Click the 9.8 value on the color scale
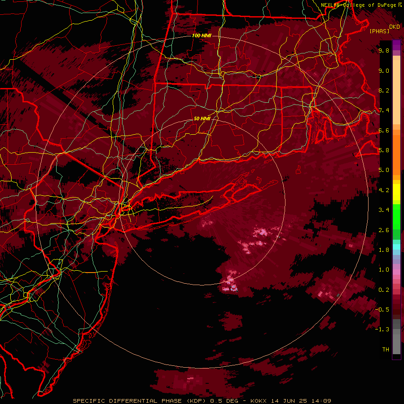The height and width of the screenshot is (404, 404). (384, 50)
